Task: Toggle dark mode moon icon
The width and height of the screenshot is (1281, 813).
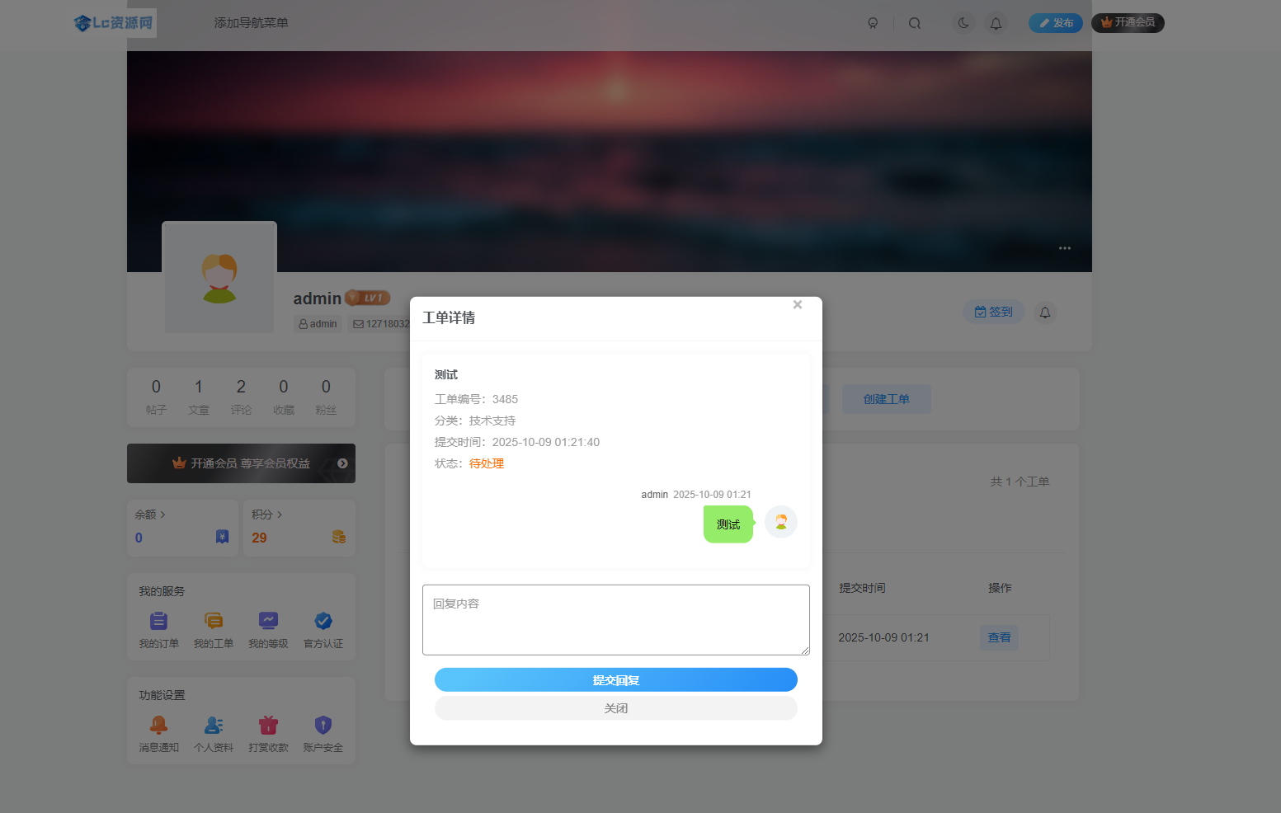Action: point(963,23)
